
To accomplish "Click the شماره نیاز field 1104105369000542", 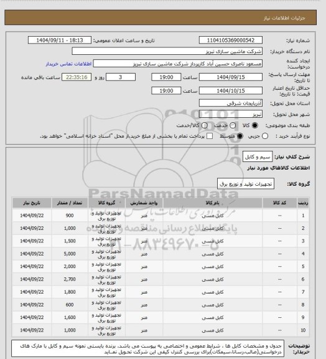I will [x=231, y=40].
